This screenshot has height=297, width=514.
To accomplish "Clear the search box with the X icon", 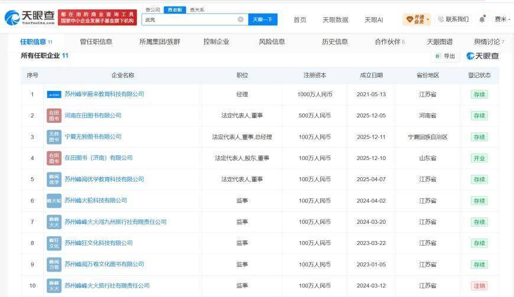I will point(240,19).
